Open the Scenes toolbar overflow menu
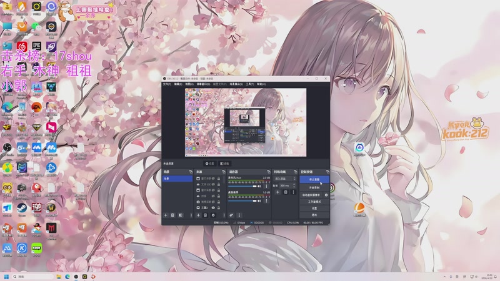The image size is (500, 281). [191, 215]
